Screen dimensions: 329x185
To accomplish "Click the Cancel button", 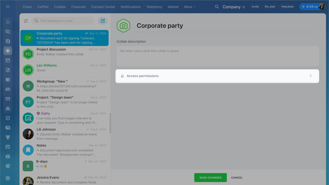I will (237, 178).
